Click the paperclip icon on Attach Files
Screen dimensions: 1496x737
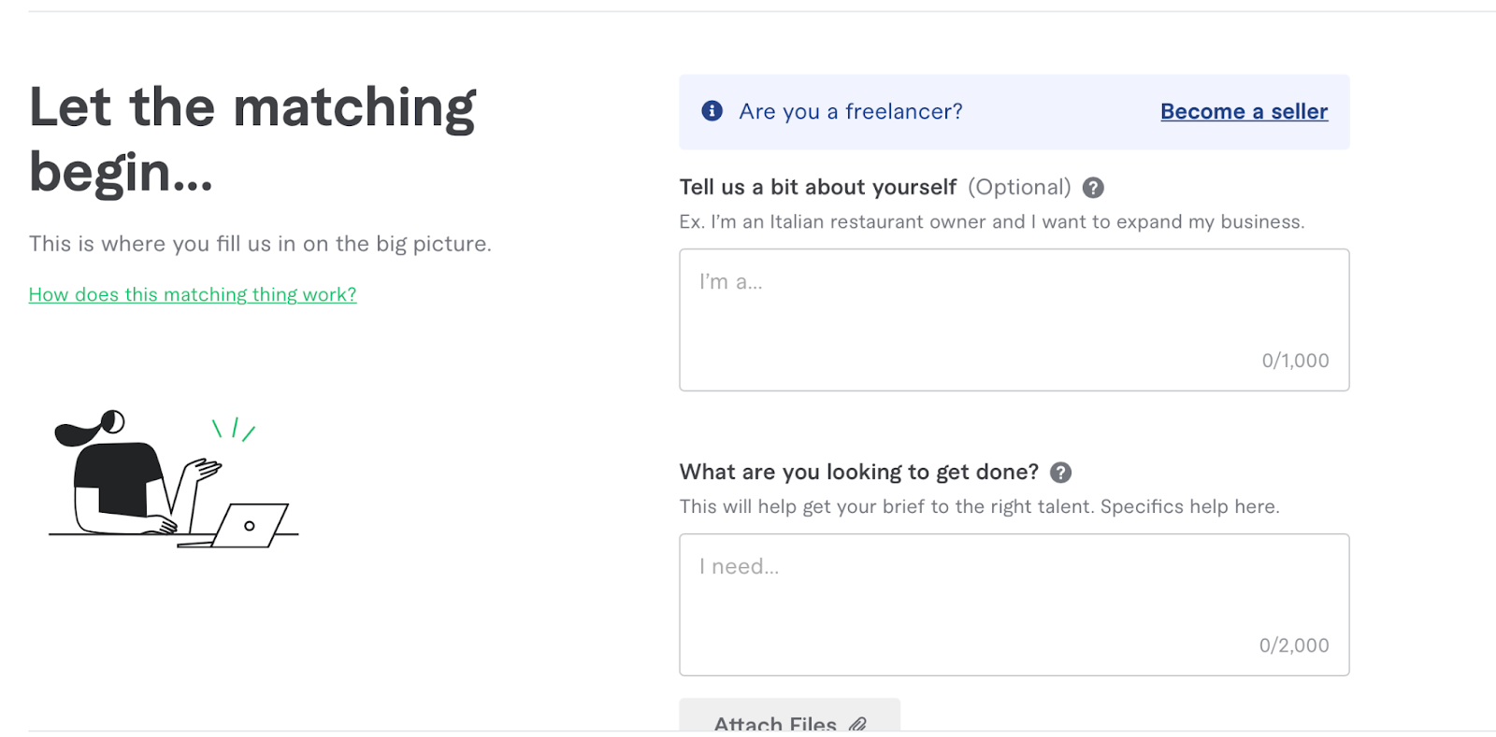point(858,724)
